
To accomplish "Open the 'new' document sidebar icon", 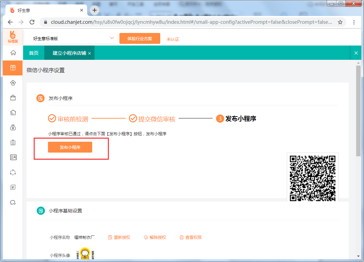I will [13, 187].
